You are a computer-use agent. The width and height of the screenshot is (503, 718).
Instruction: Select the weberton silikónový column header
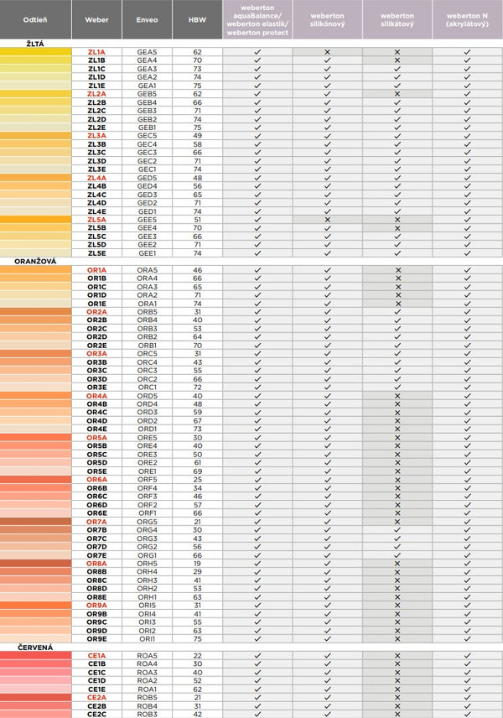click(x=327, y=19)
